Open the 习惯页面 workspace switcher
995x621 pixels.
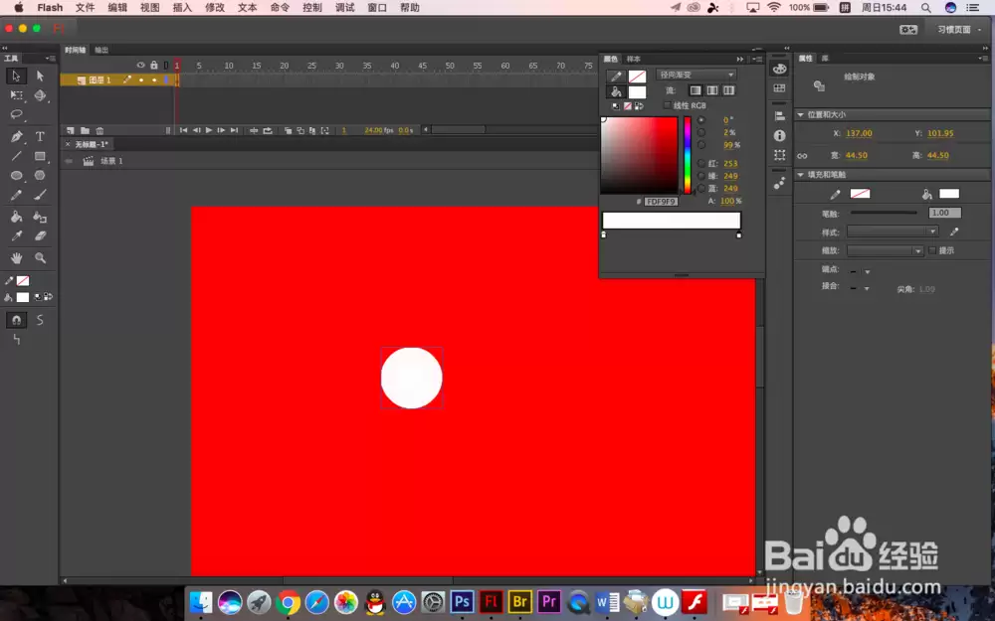[957, 29]
